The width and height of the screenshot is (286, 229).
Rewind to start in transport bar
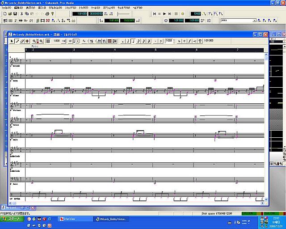[x=154, y=14]
